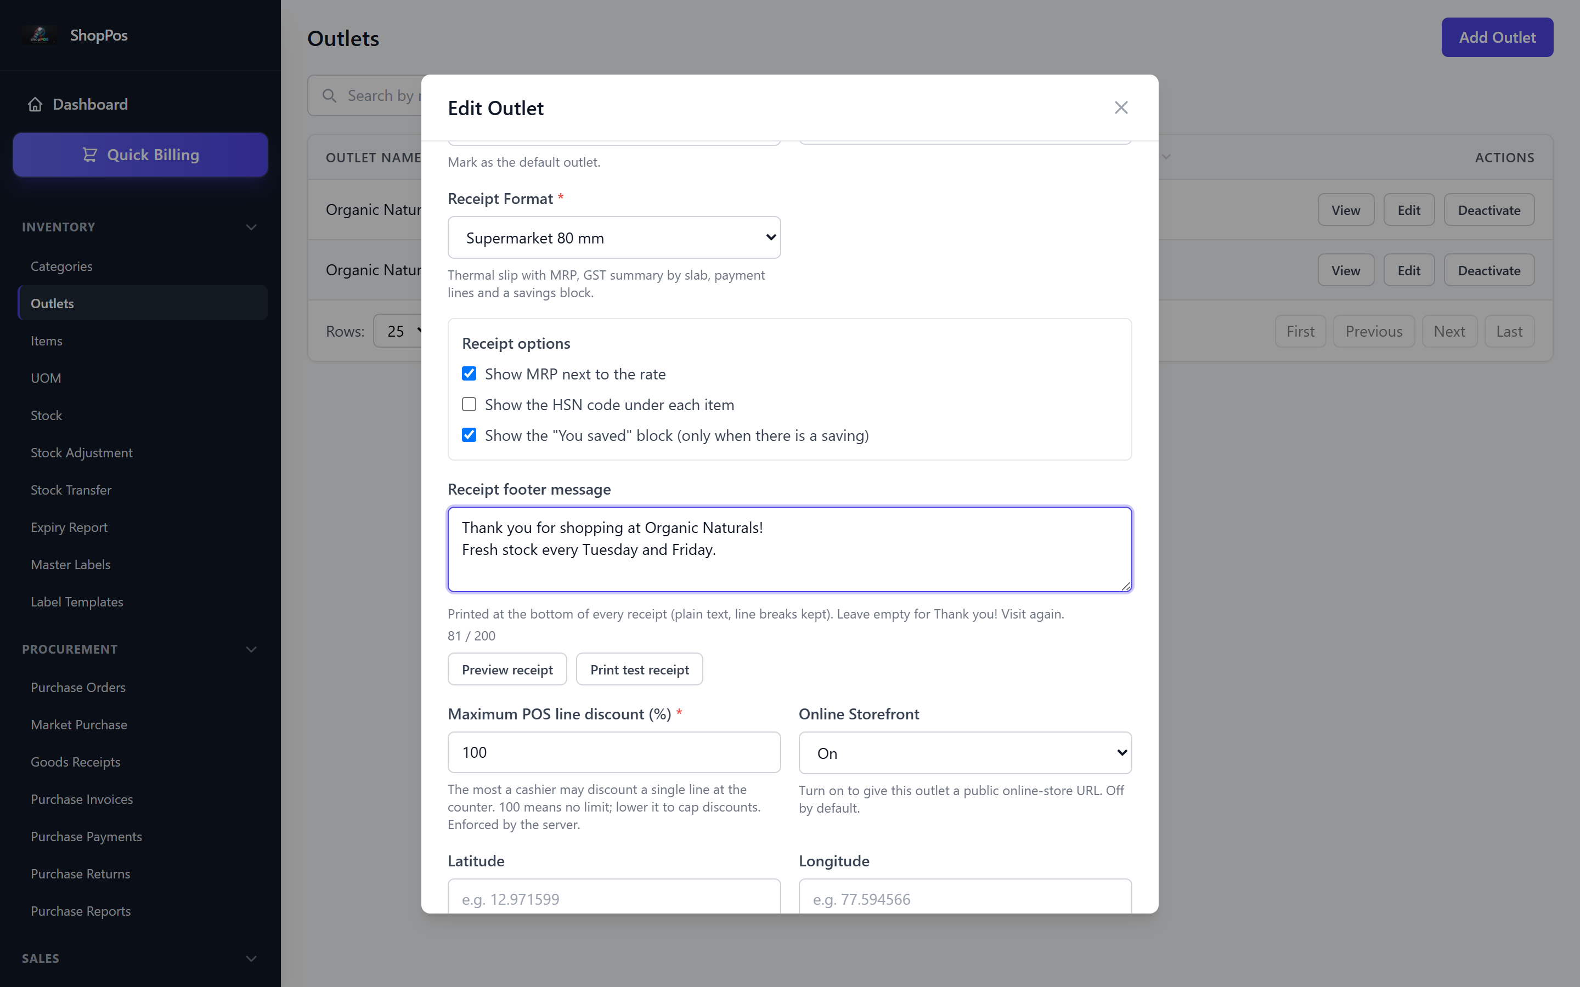The image size is (1580, 987).
Task: Open Categories in the sidebar
Action: click(142, 266)
